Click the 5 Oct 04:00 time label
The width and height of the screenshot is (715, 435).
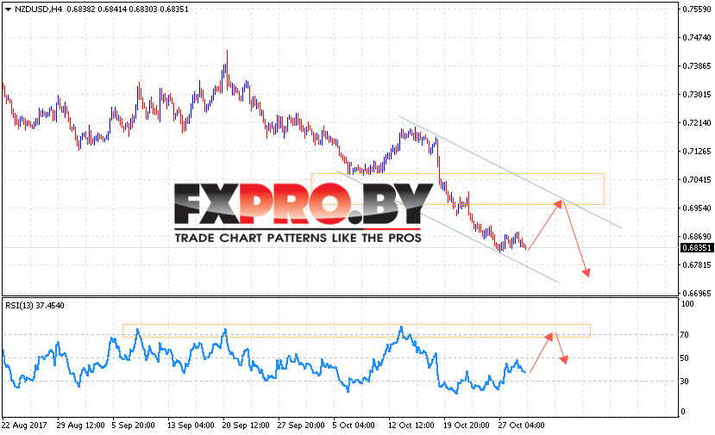354,426
